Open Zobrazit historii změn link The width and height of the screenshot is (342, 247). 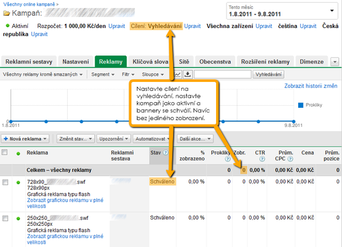click(311, 86)
